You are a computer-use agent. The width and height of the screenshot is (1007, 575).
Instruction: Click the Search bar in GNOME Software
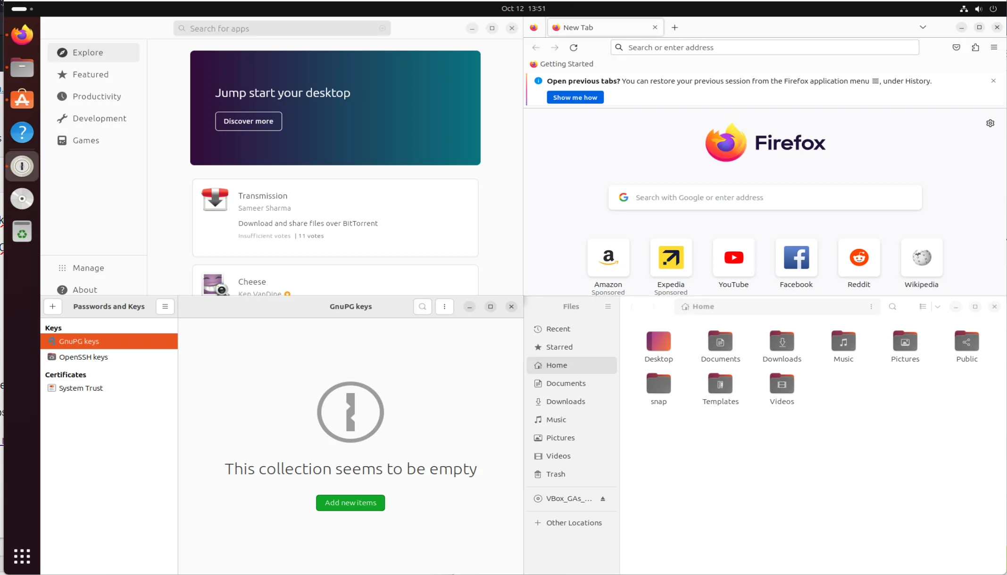point(282,28)
